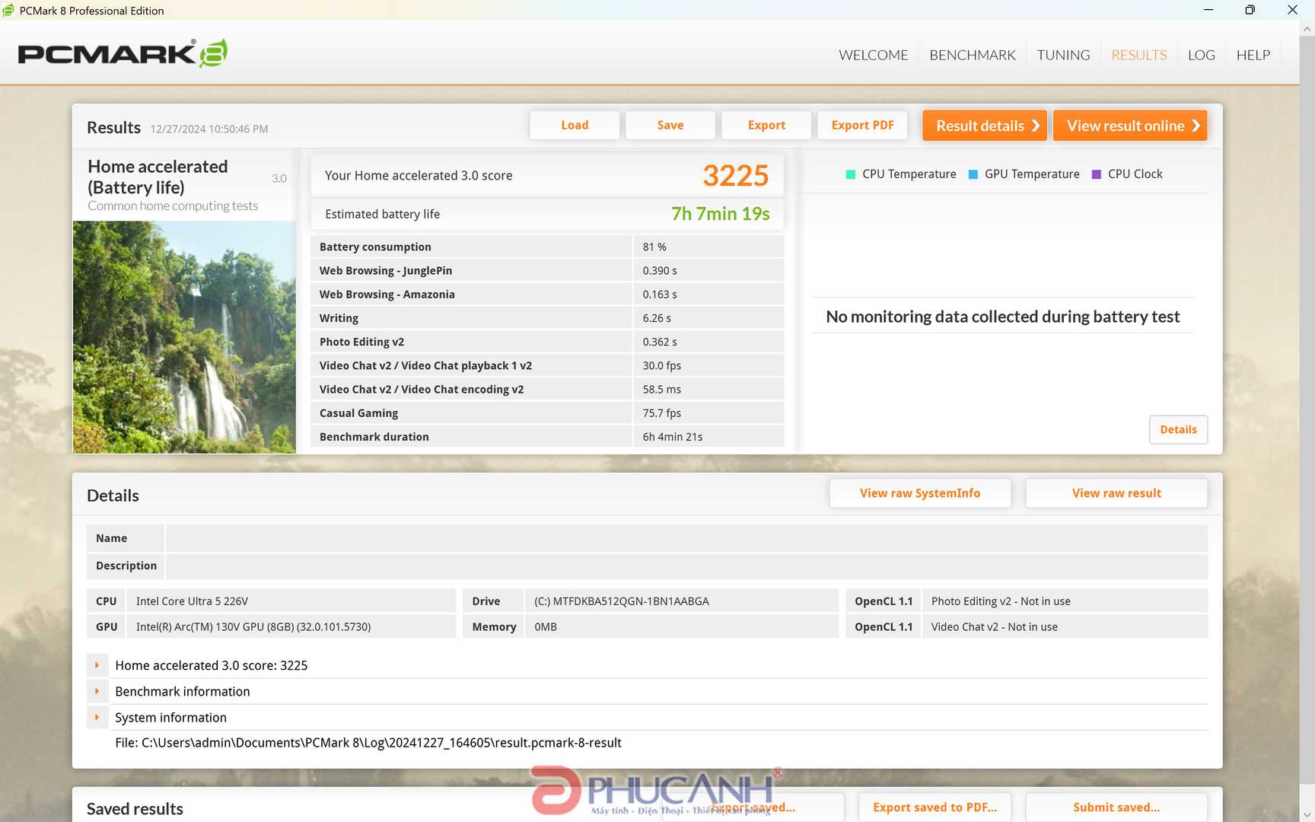Click the Name input field
Image resolution: width=1315 pixels, height=822 pixels.
coord(686,538)
